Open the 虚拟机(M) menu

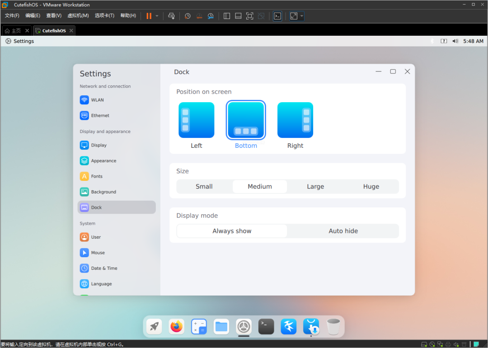click(x=78, y=16)
